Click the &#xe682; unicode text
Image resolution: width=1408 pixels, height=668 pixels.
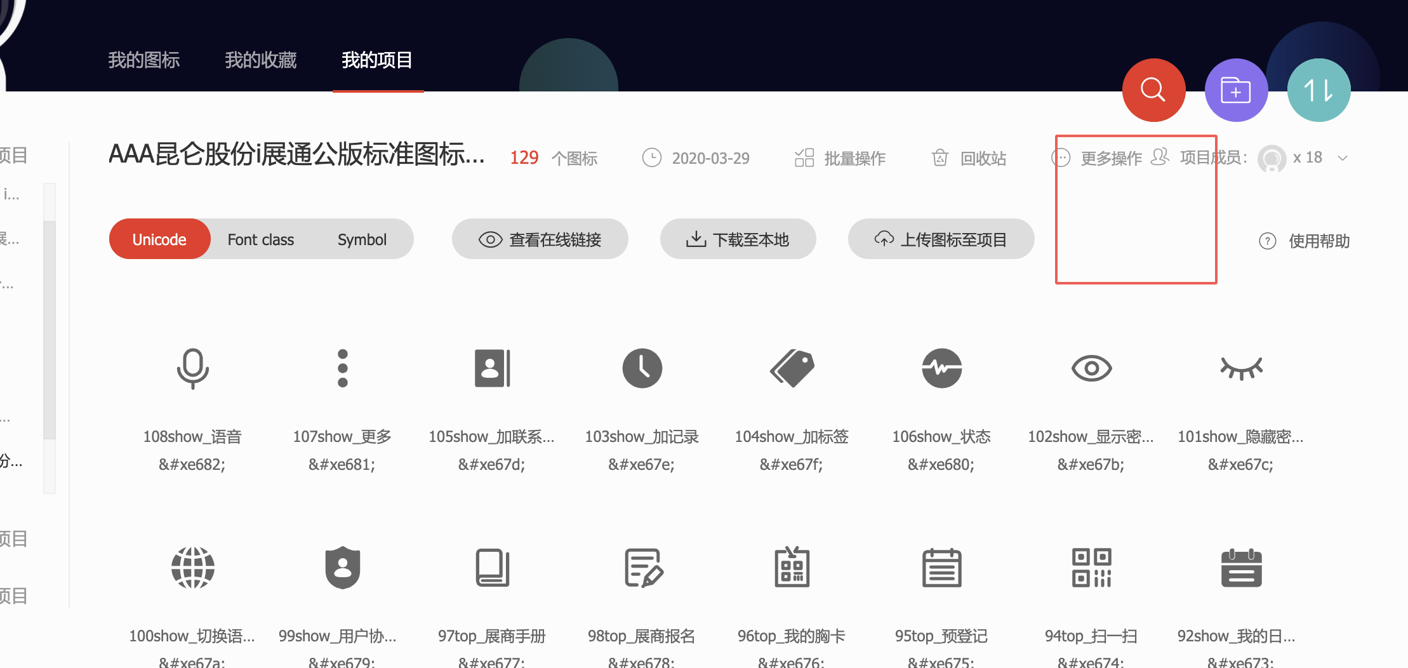192,465
